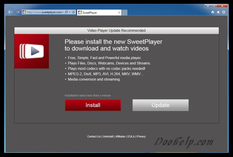This screenshot has height=157, width=233.
Task: Refresh the page with the reload icon
Action: click(x=74, y=12)
